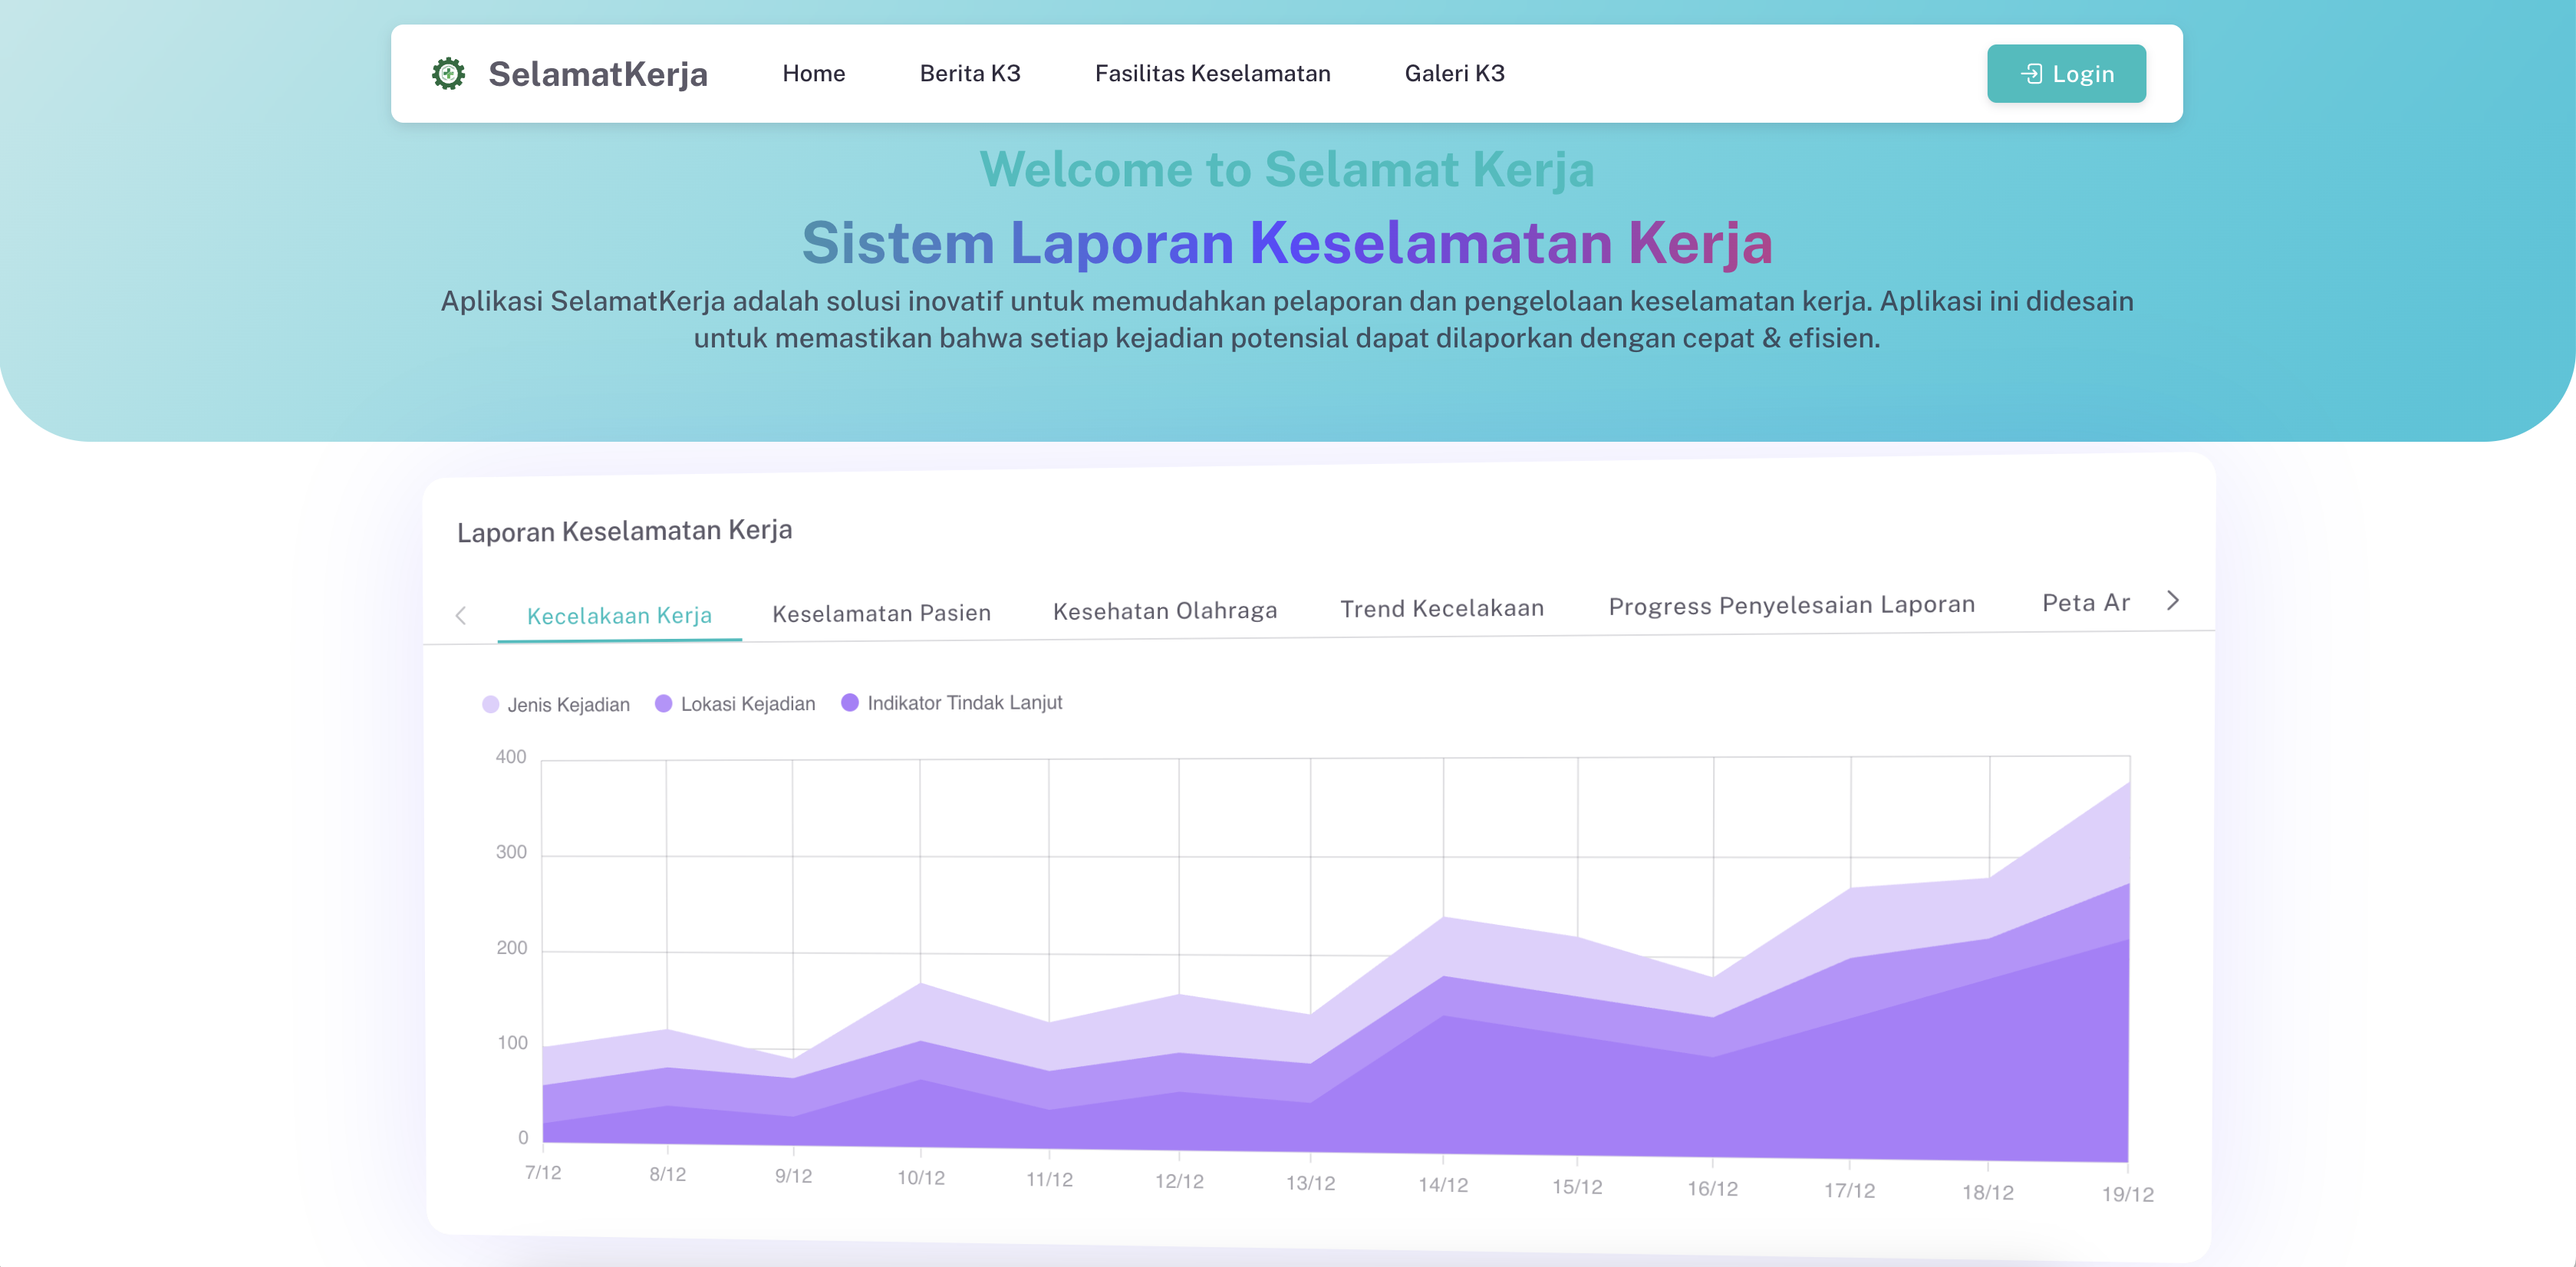Select the Kecelakaan Kerja tab
Screen dimensions: 2576x1267
[x=619, y=615]
